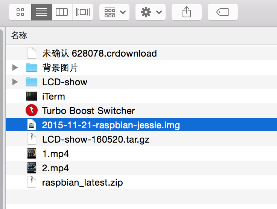Switch to column view
Screen dimensions: 277x209
point(62,12)
